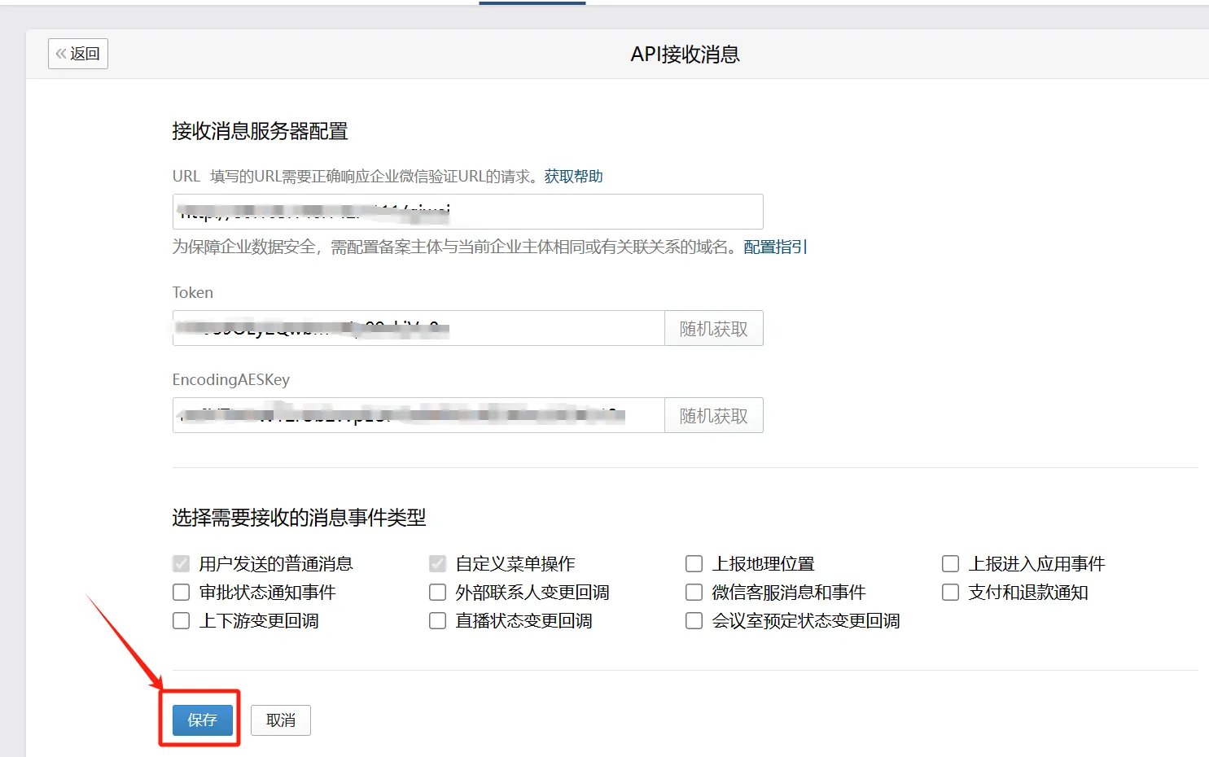
Task: Check 外部联系人变更回调 option
Action: click(x=438, y=593)
